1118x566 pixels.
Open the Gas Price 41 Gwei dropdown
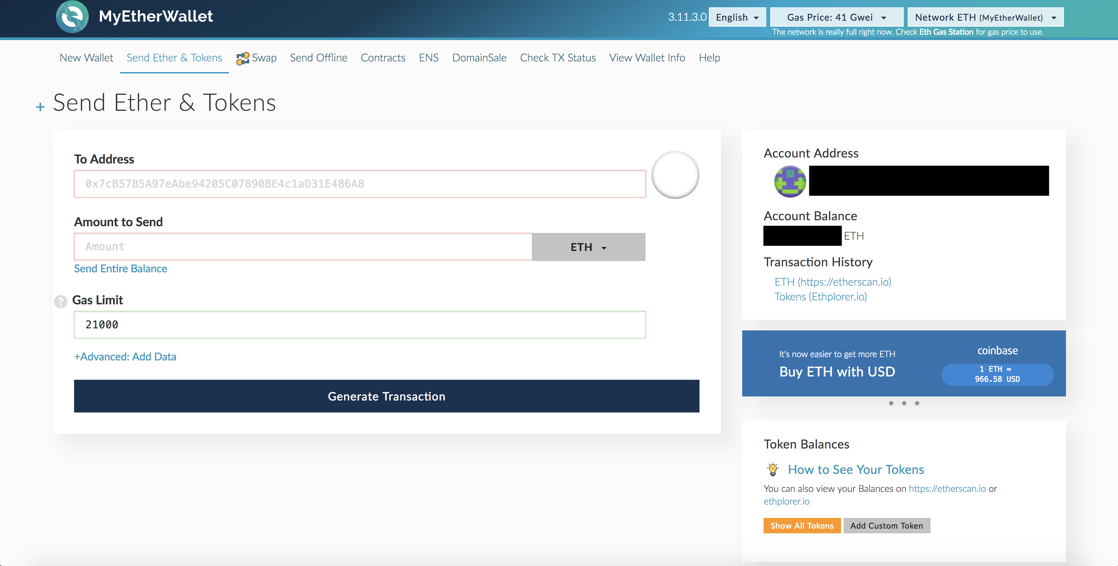(x=836, y=17)
